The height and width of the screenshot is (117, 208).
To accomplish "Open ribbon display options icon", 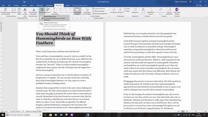I will click(x=190, y=2).
